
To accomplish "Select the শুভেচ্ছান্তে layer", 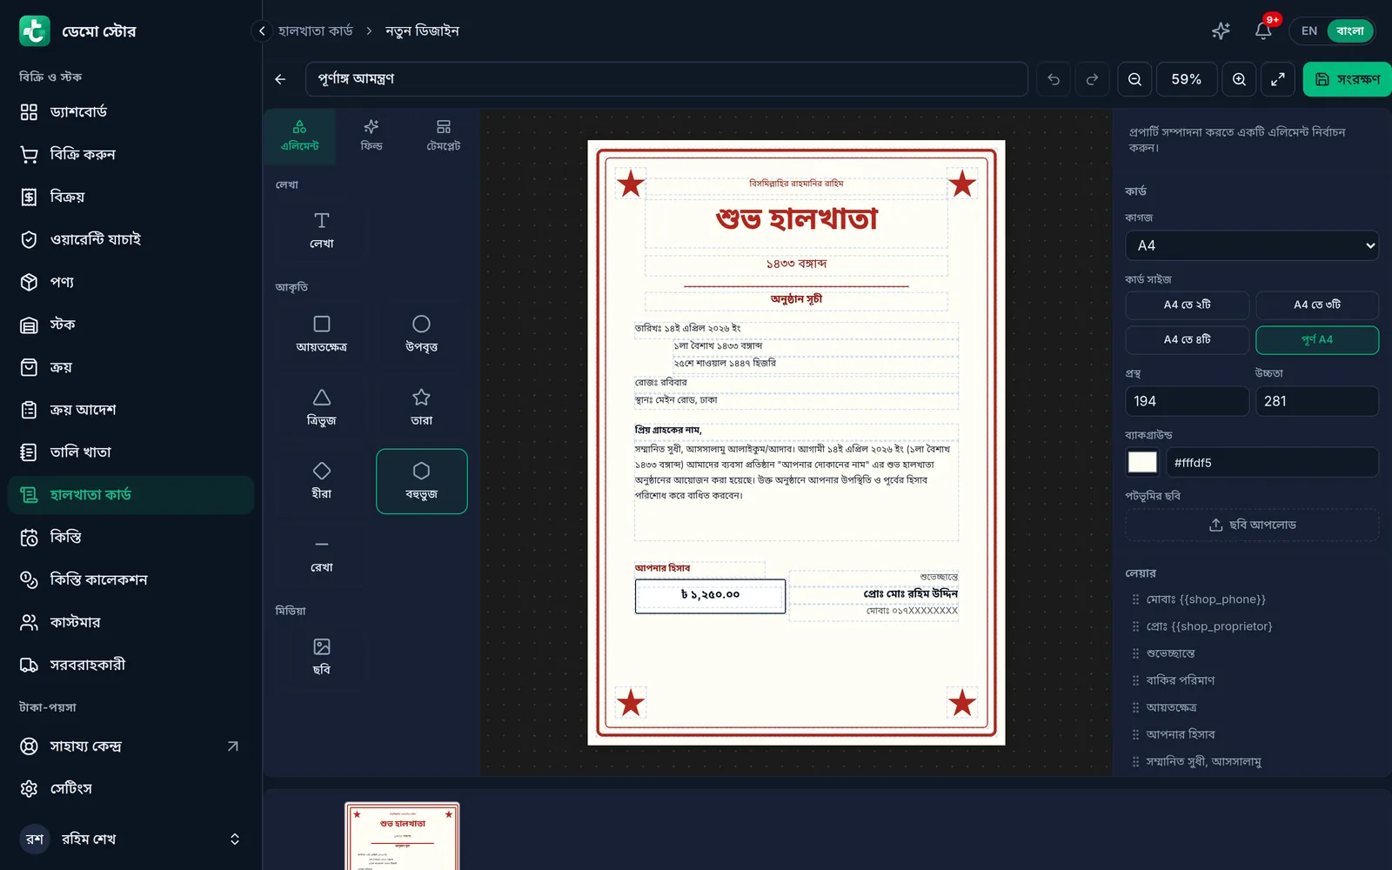I will point(1252,653).
